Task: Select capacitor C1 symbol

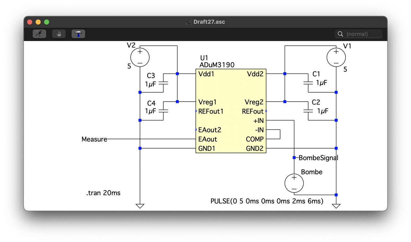Action: 308,83
